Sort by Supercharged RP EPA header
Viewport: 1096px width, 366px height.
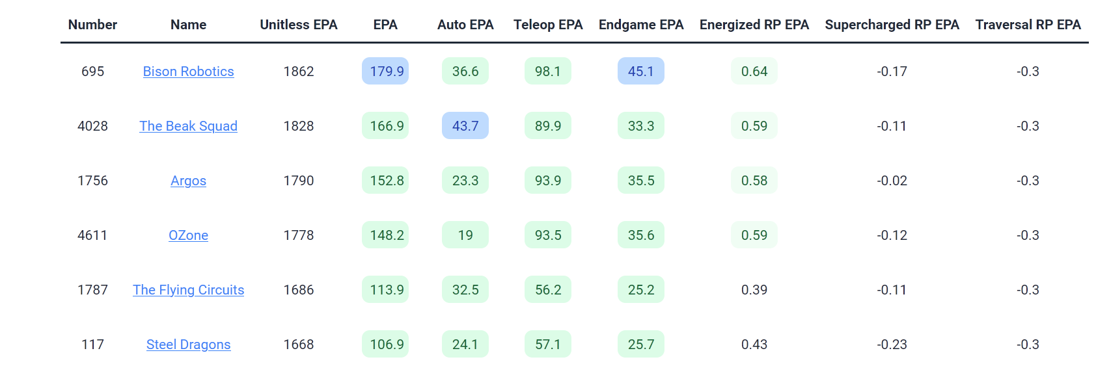pyautogui.click(x=892, y=25)
